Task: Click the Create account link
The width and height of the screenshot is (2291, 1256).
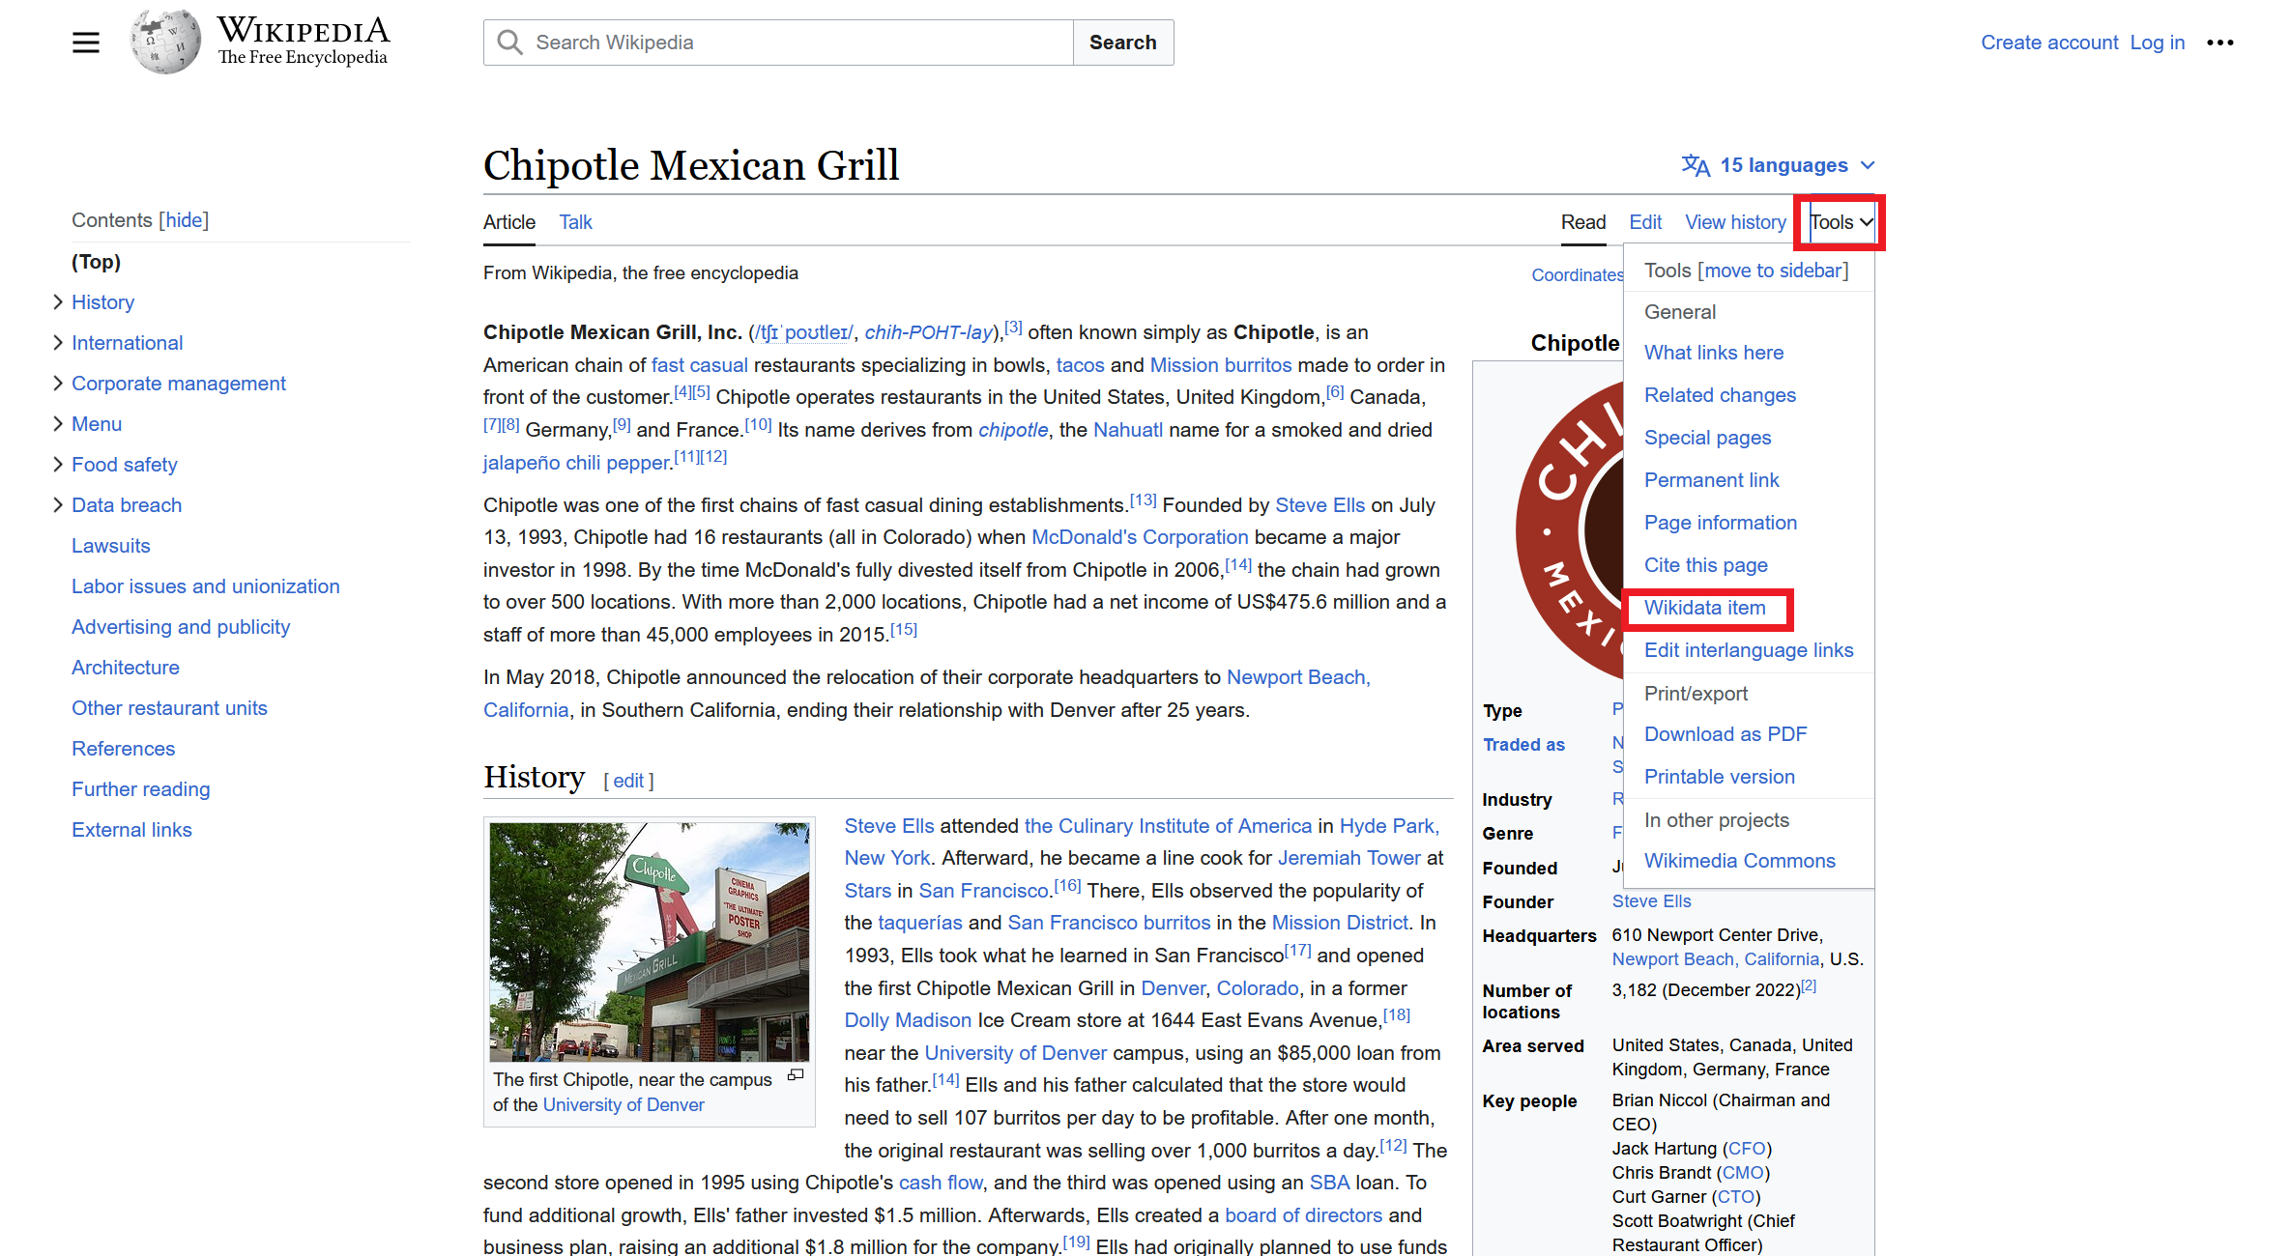Action: pyautogui.click(x=2048, y=43)
